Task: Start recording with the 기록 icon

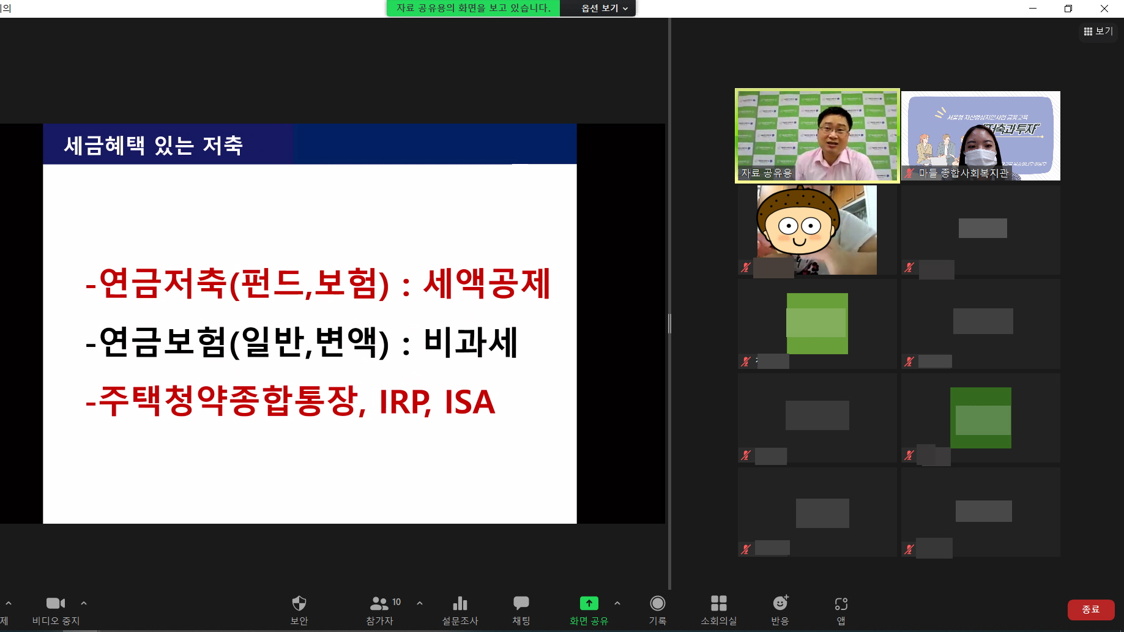Action: (657, 604)
